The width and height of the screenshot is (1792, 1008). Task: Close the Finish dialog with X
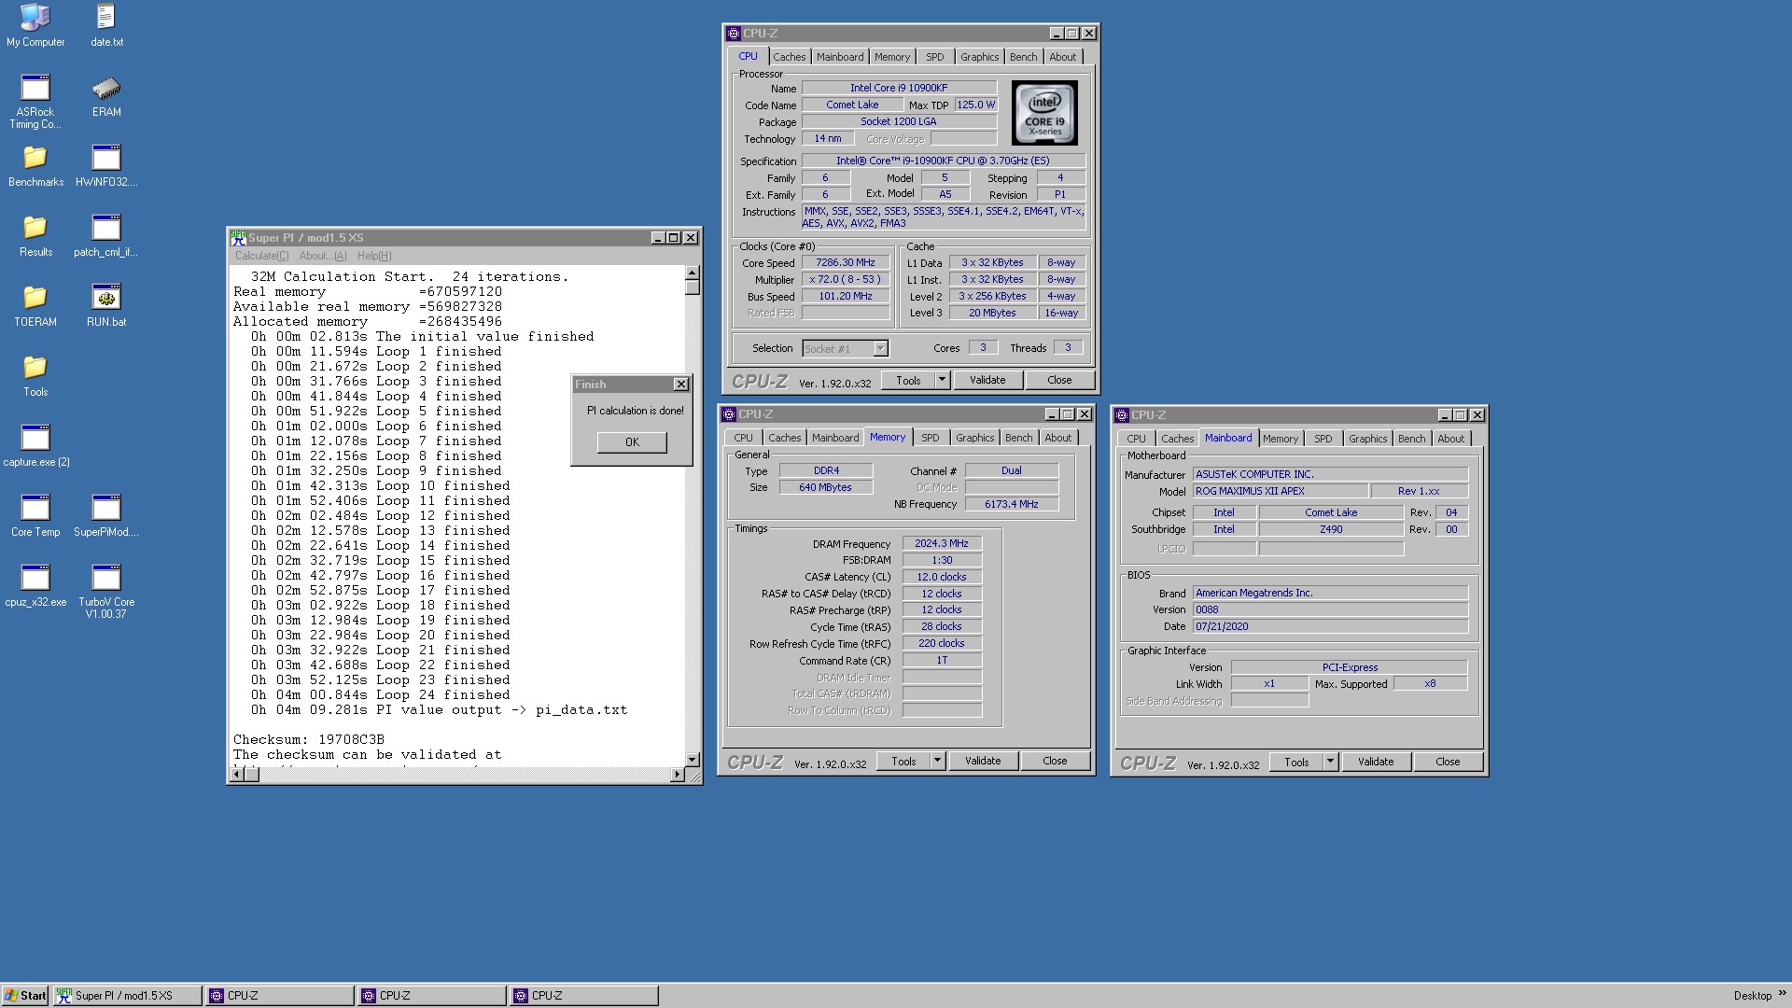(x=681, y=385)
